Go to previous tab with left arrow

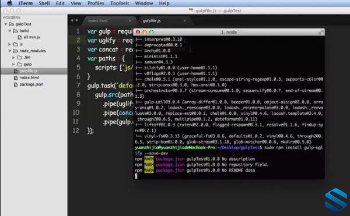pos(72,20)
